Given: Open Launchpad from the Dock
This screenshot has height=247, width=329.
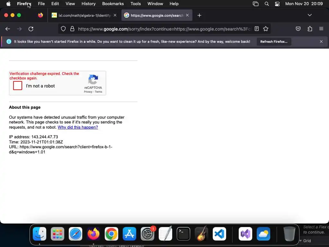Looking at the screenshot, I should 58,234.
